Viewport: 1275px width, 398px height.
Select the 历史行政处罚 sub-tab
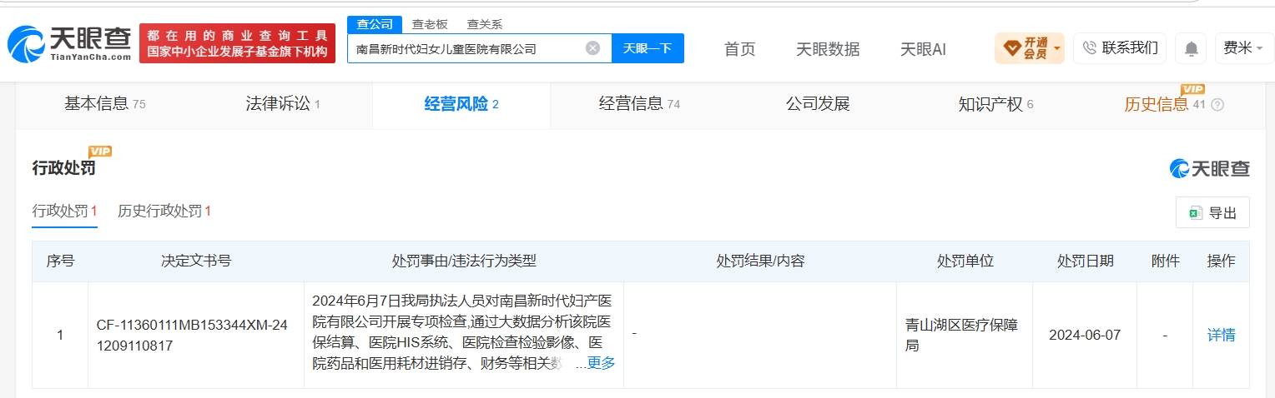[x=164, y=211]
